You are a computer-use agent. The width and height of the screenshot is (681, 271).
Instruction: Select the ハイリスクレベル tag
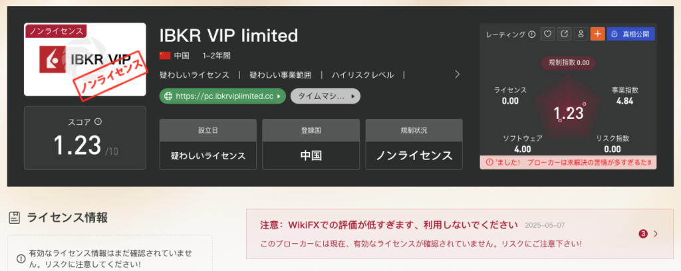click(x=362, y=74)
